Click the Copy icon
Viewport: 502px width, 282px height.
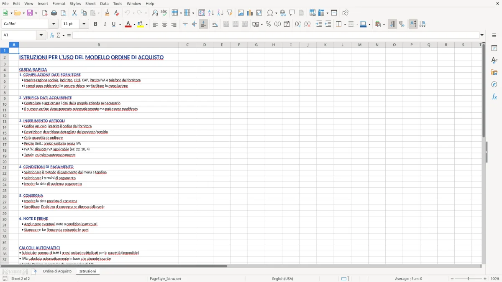tap(84, 13)
